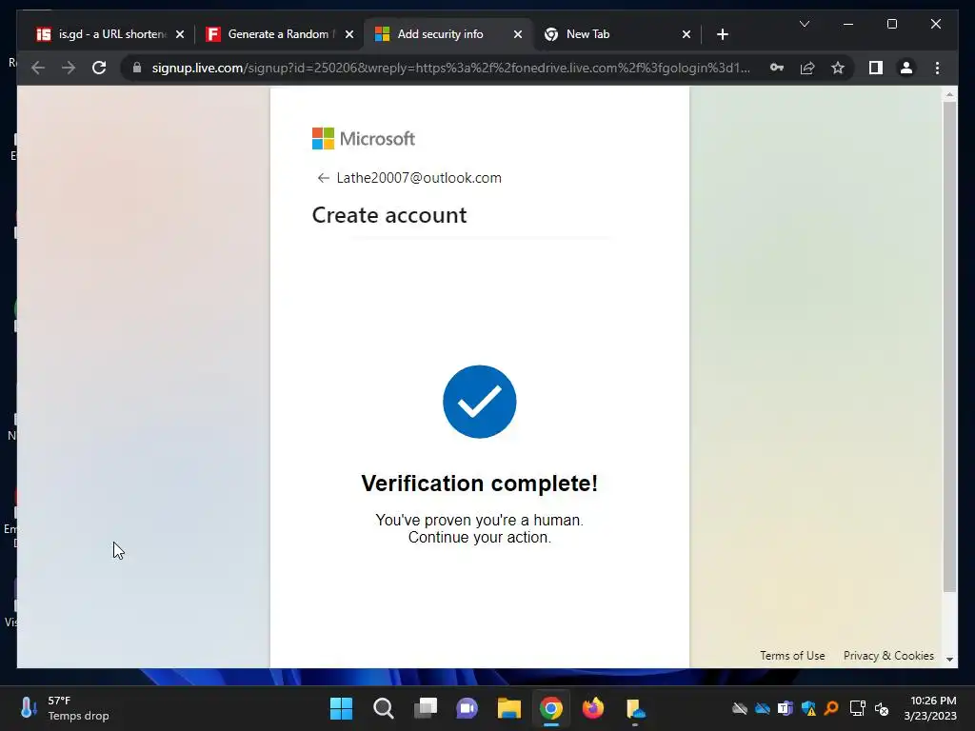This screenshot has height=731, width=975.
Task: Open the Privacy & Cookies link
Action: click(x=888, y=656)
